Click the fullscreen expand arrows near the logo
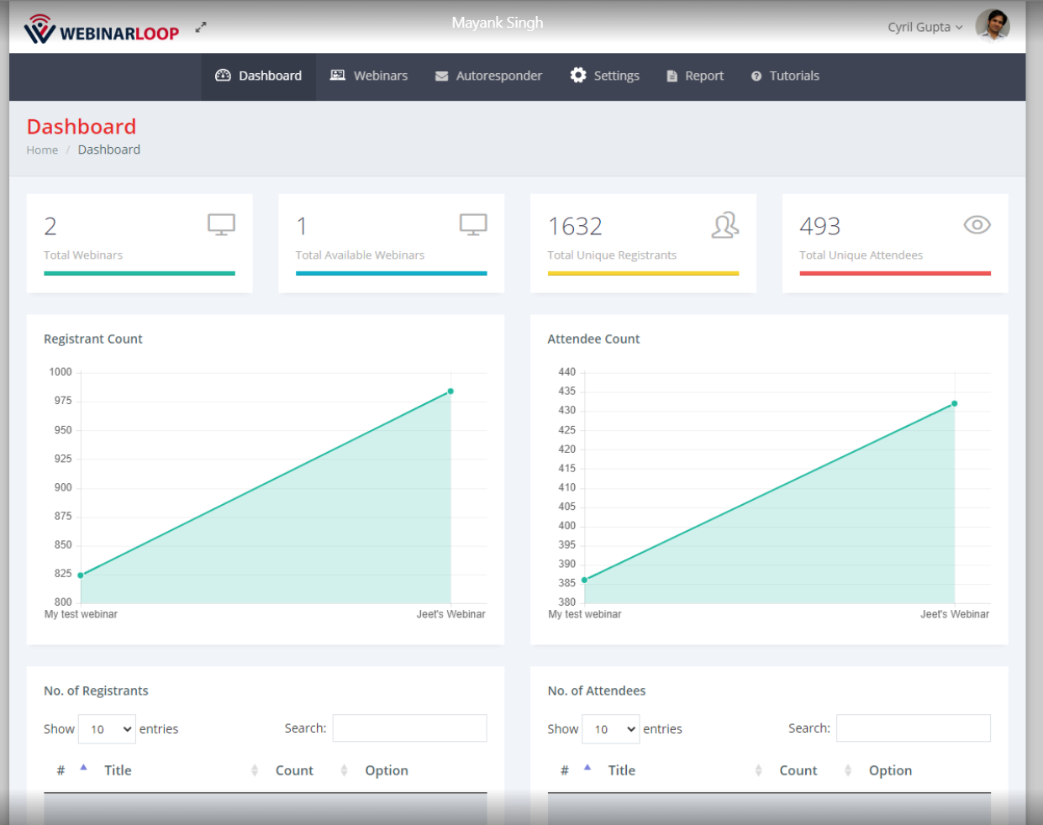The width and height of the screenshot is (1043, 825). (x=200, y=26)
